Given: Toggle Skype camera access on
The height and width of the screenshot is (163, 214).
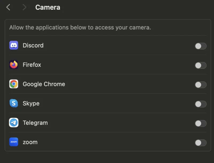Looking at the screenshot, I should tap(200, 104).
